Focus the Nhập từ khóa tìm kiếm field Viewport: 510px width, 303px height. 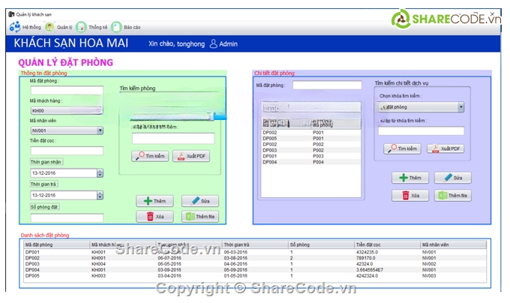[x=421, y=131]
